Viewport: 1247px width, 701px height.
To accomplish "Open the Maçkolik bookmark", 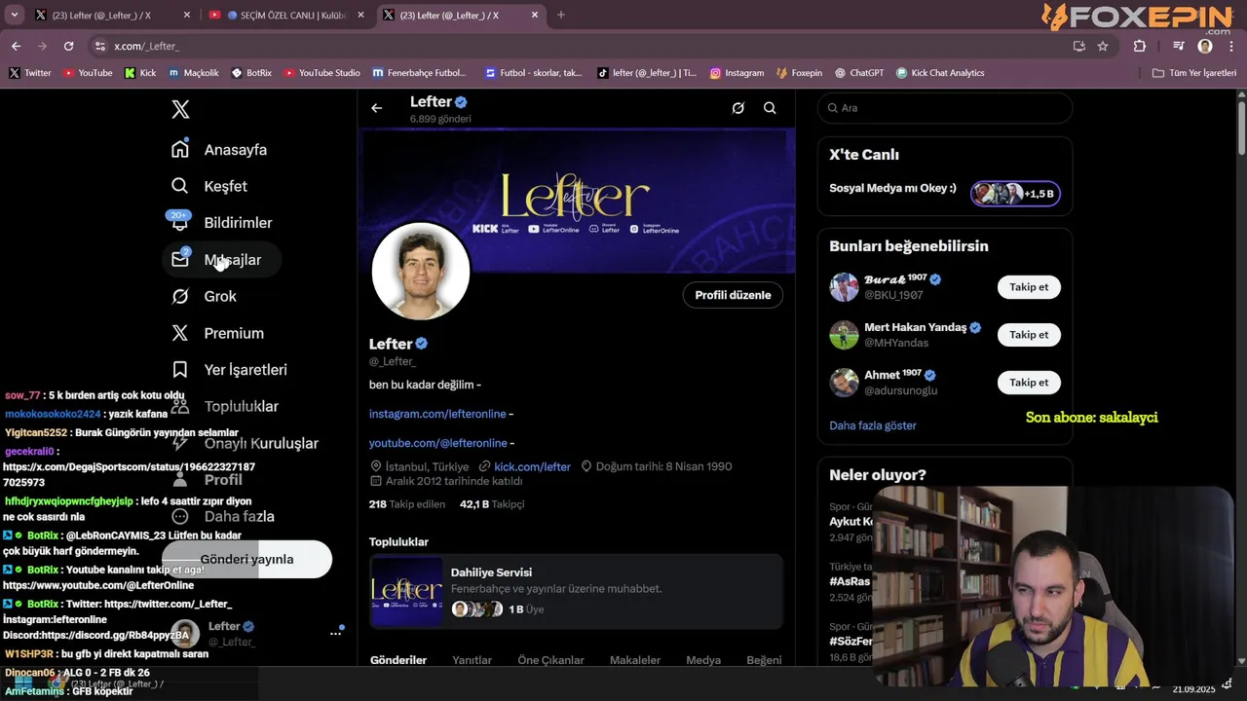I will click(x=194, y=73).
